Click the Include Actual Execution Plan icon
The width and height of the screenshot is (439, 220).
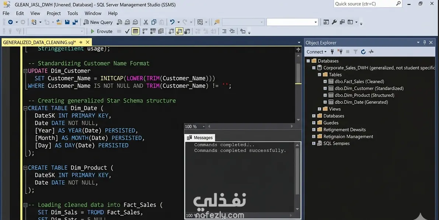171,31
